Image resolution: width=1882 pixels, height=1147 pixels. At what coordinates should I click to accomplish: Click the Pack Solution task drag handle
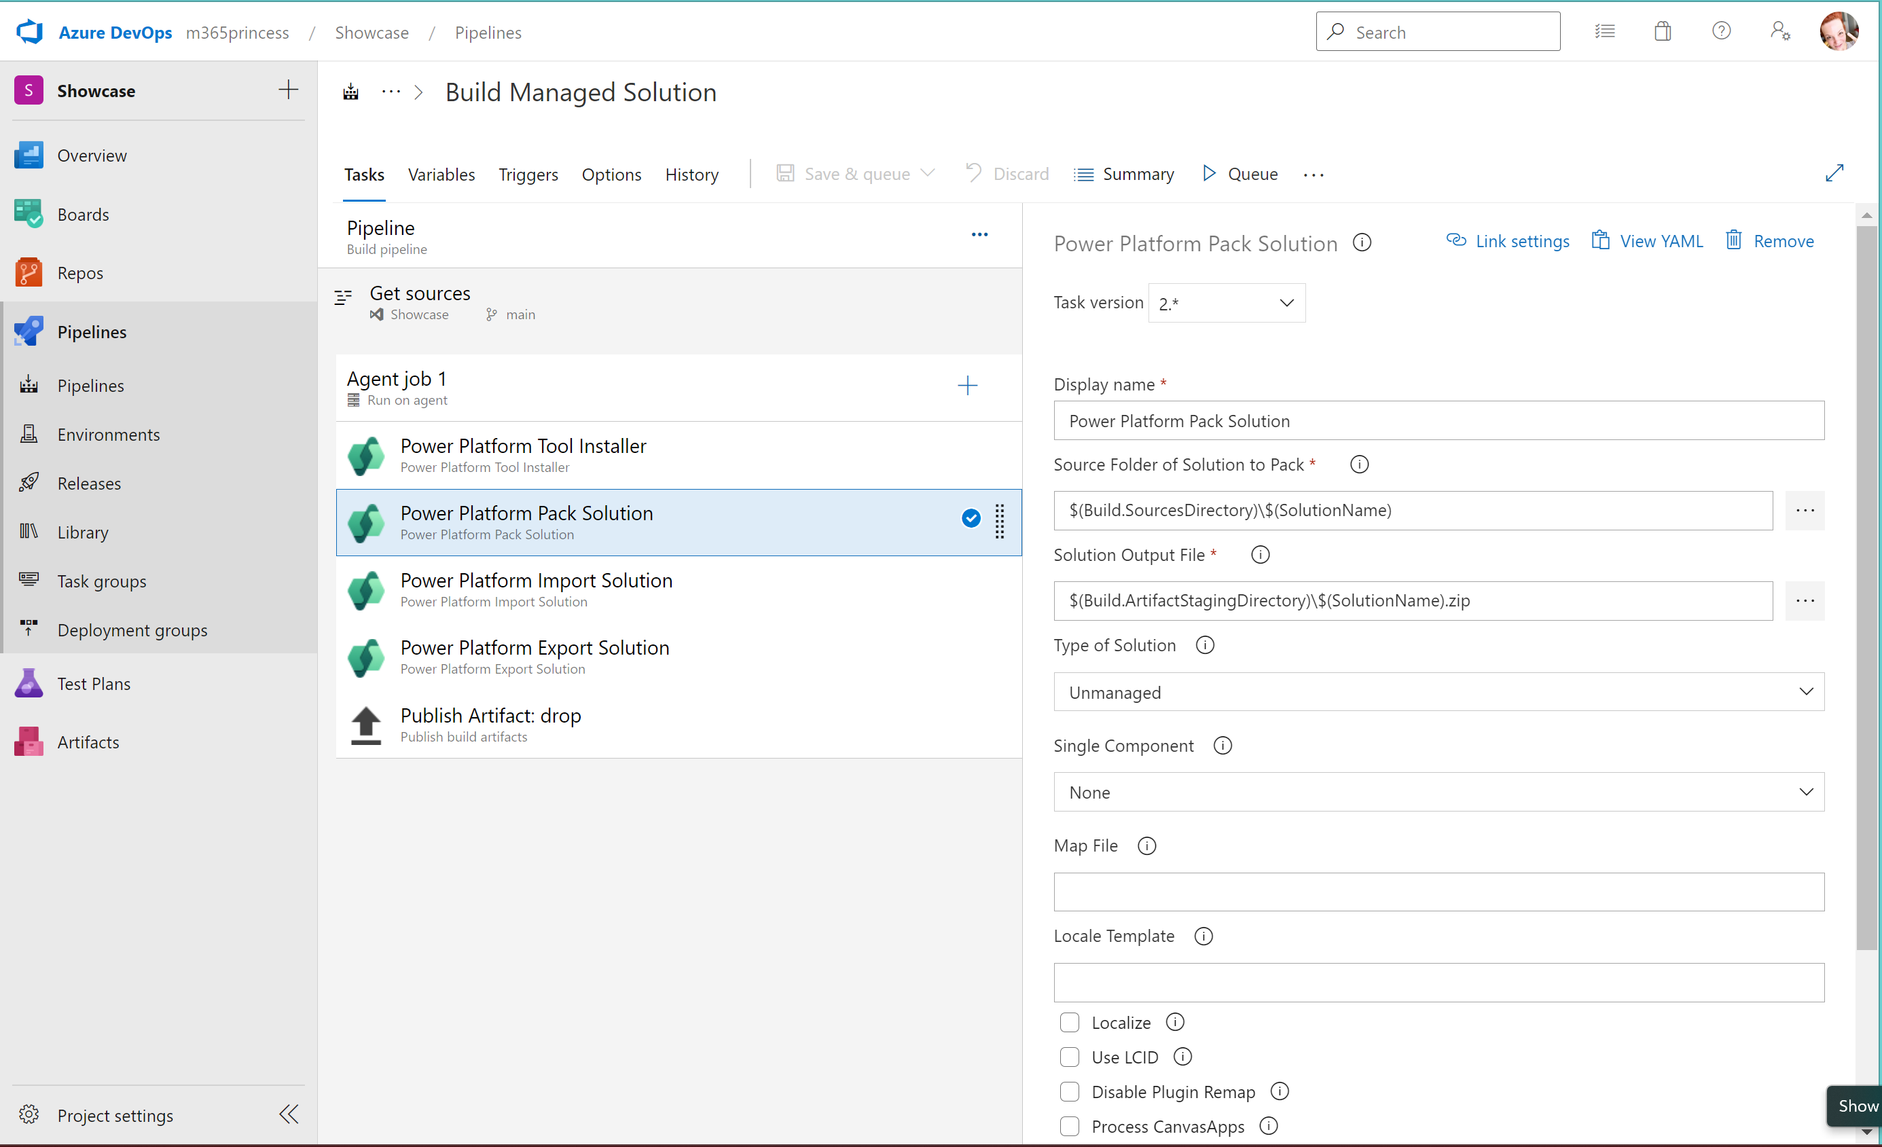999,521
